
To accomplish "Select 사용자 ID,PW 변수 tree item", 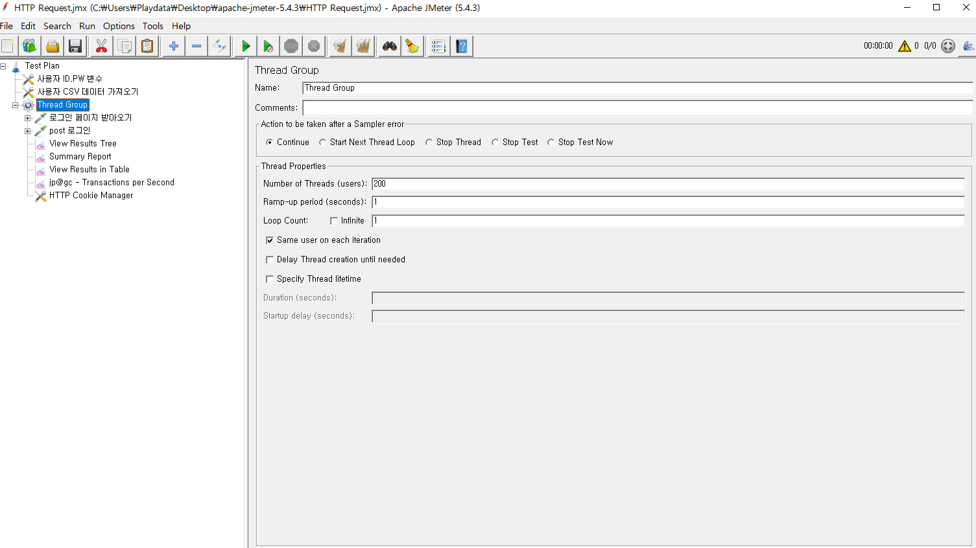I will (x=69, y=79).
